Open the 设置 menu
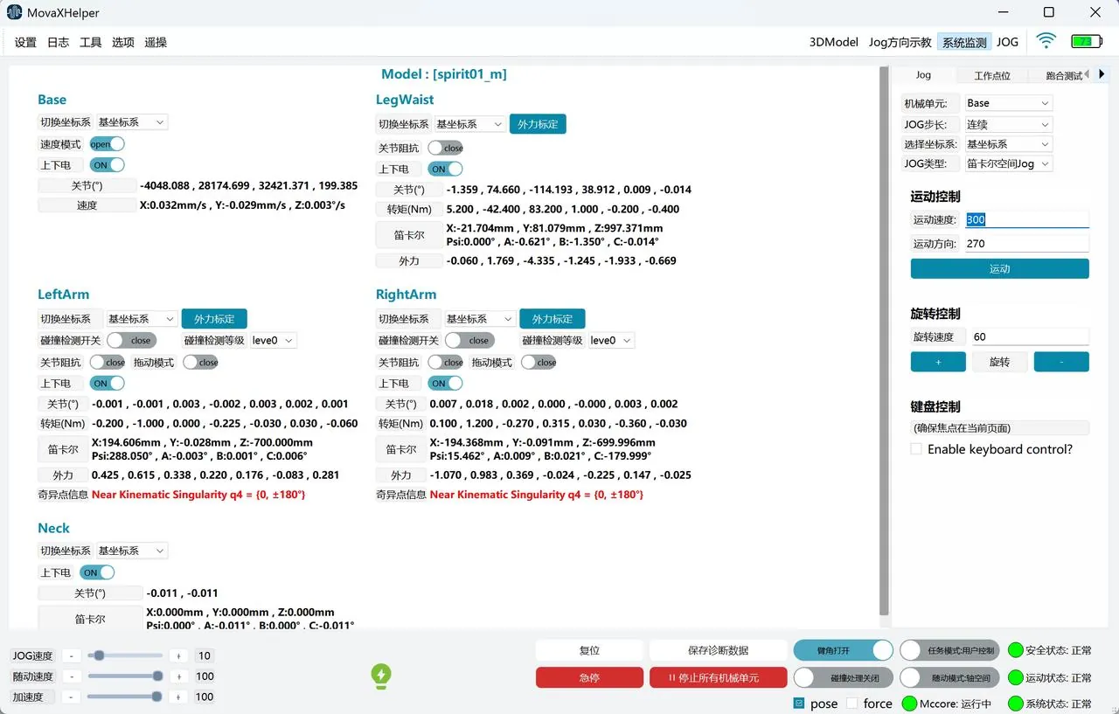 click(x=25, y=42)
